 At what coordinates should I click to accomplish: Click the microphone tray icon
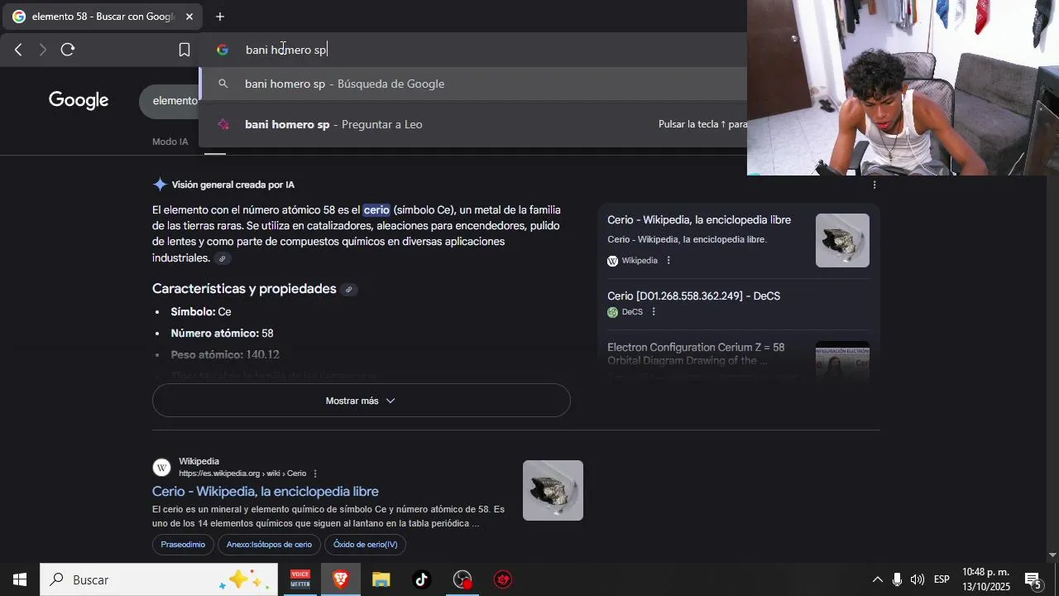coord(897,579)
